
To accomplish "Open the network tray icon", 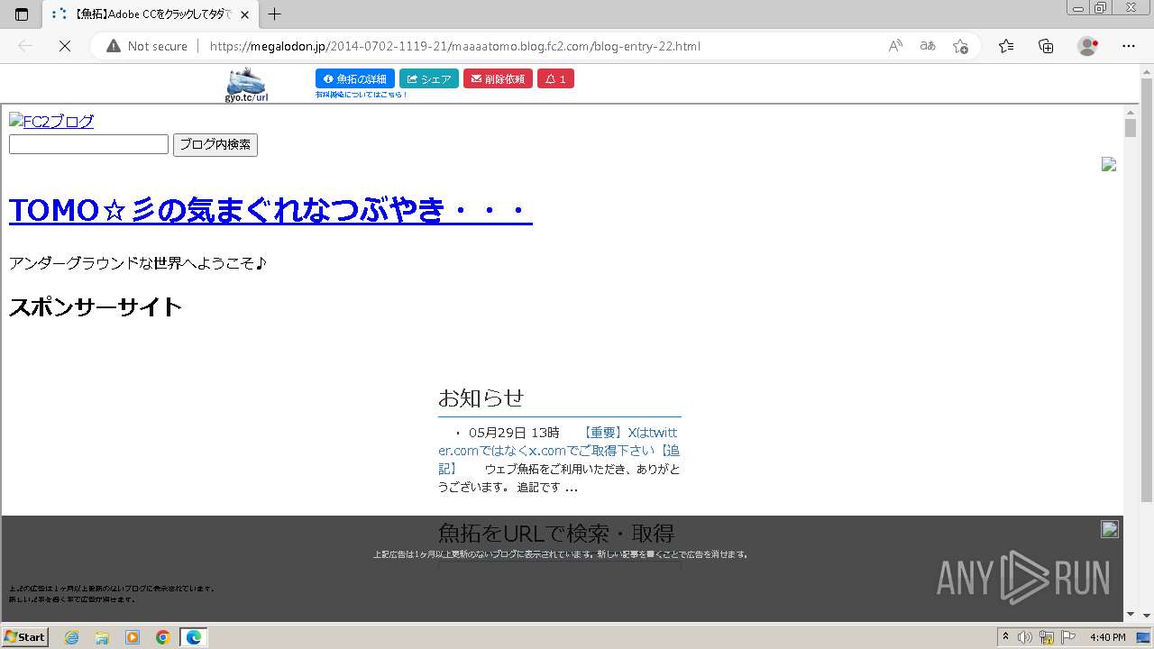I will [1047, 637].
